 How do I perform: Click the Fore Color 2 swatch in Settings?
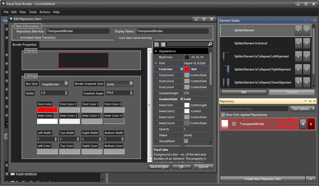[69, 110]
